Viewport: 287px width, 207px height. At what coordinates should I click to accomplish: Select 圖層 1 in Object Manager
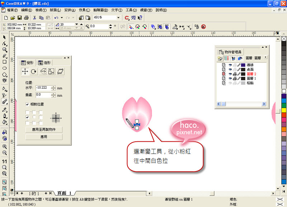251,79
